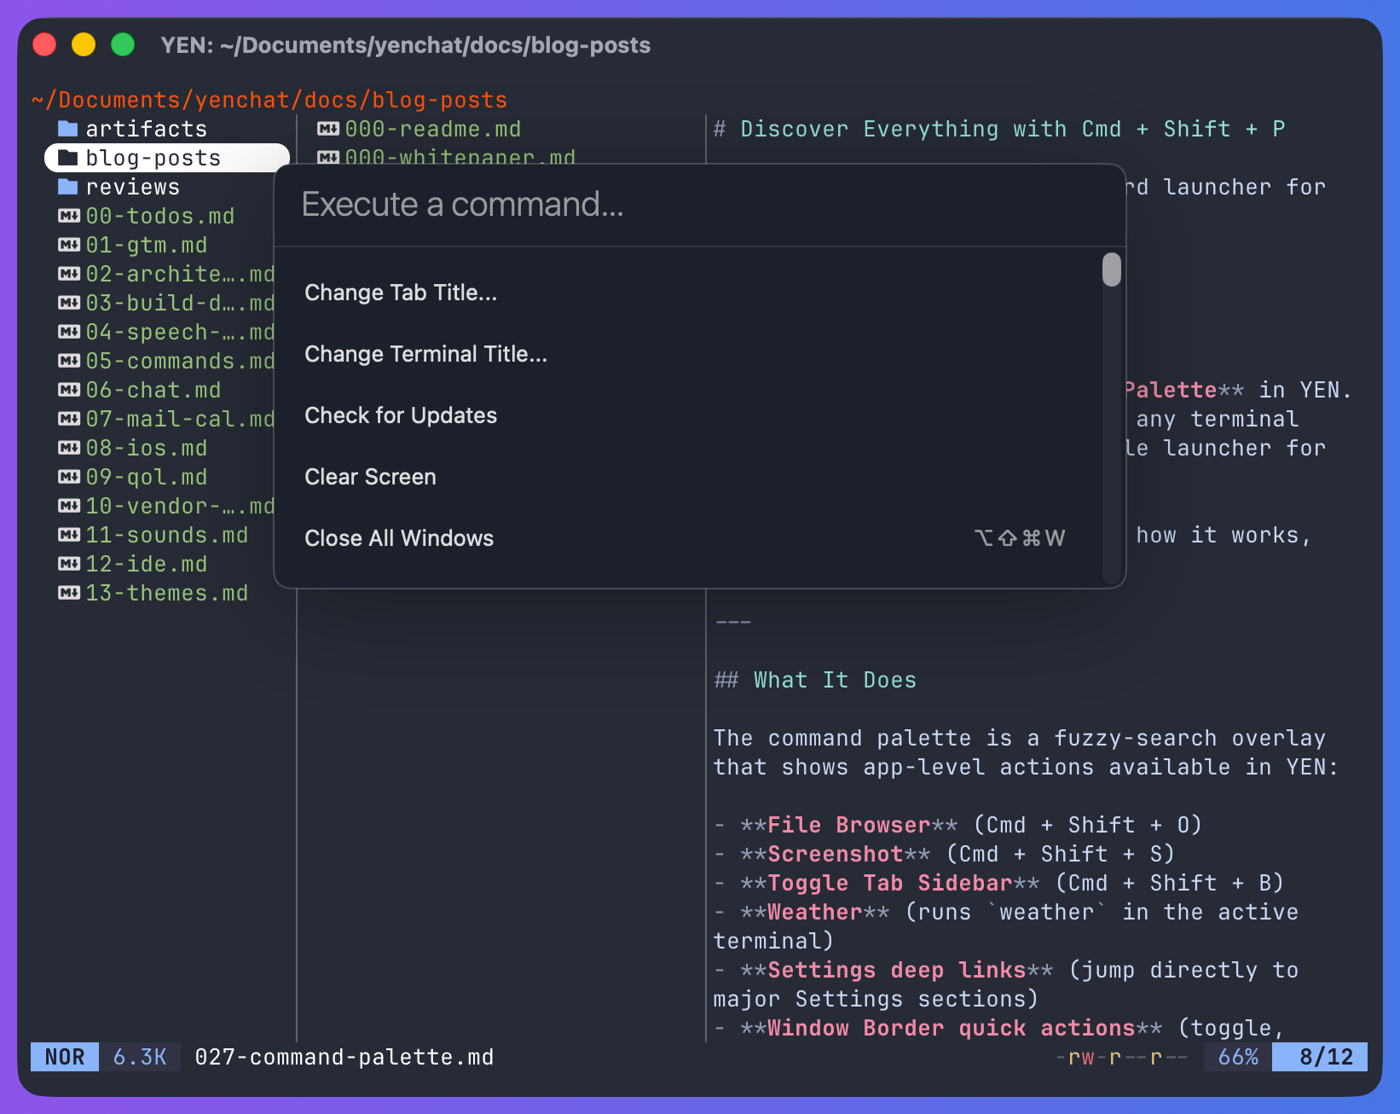Click the artifacts folder icon

(x=68, y=129)
